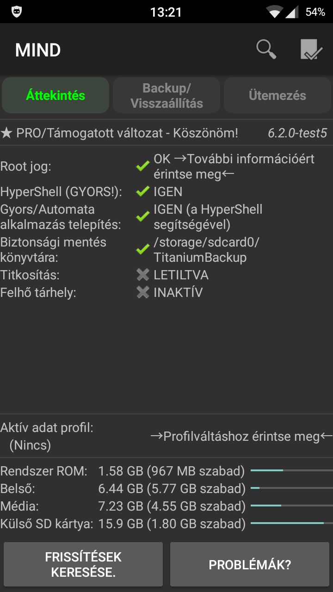Viewport: 333px width, 592px height.
Task: Tap the notification icon in status bar
Action: (x=17, y=12)
